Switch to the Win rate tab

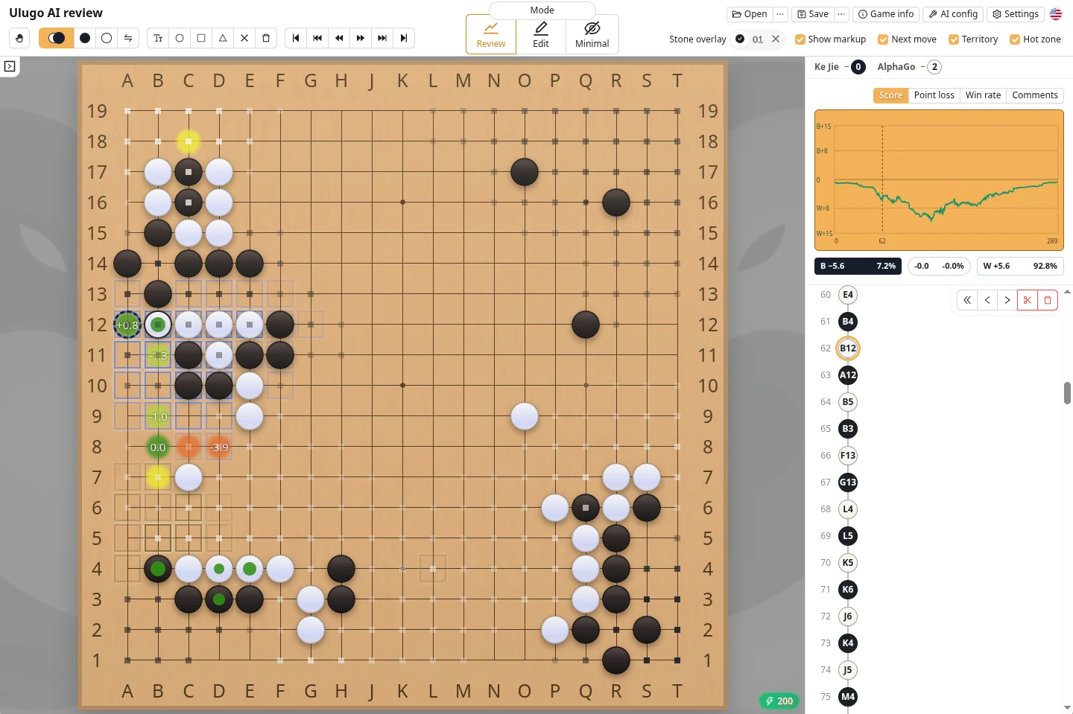pyautogui.click(x=983, y=95)
